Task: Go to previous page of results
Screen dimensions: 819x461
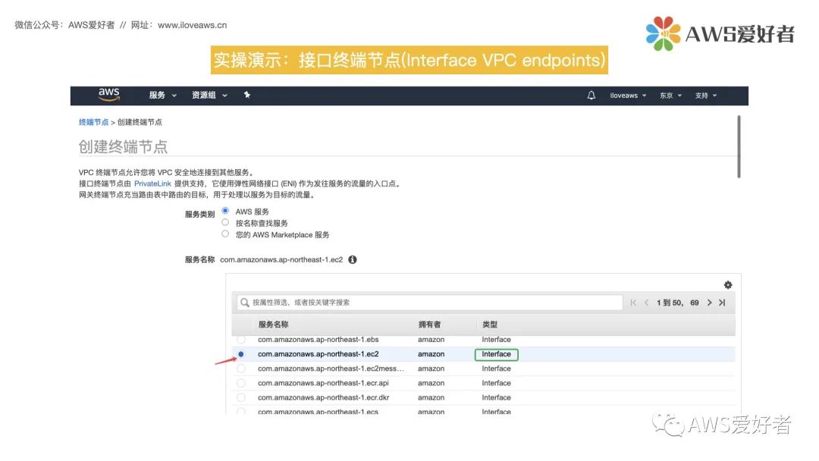Action: (647, 303)
